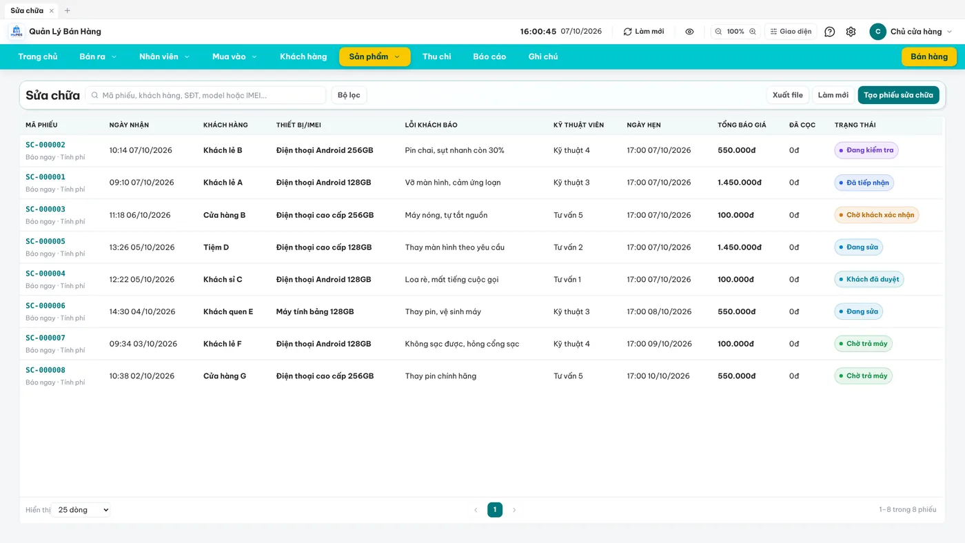965x543 pixels.
Task: Click the zoom out magnifier icon
Action: pyautogui.click(x=718, y=32)
